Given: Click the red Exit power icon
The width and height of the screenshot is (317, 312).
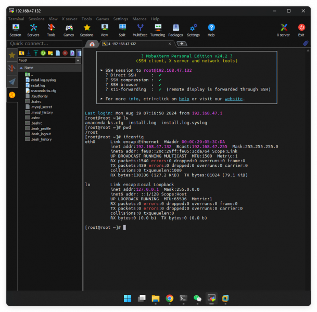Looking at the screenshot, I should pos(301,30).
